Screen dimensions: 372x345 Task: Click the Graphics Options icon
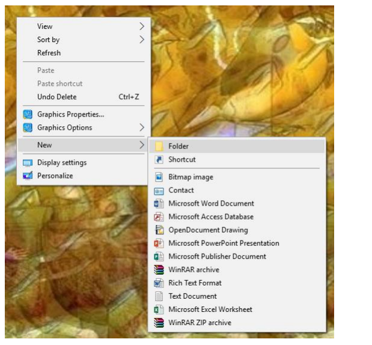[x=28, y=127]
